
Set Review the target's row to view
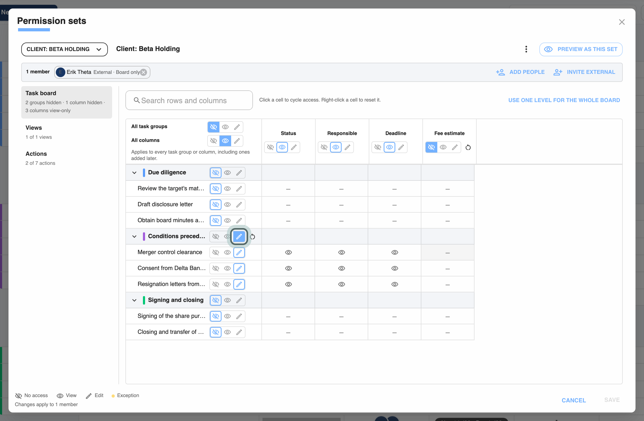[227, 189]
